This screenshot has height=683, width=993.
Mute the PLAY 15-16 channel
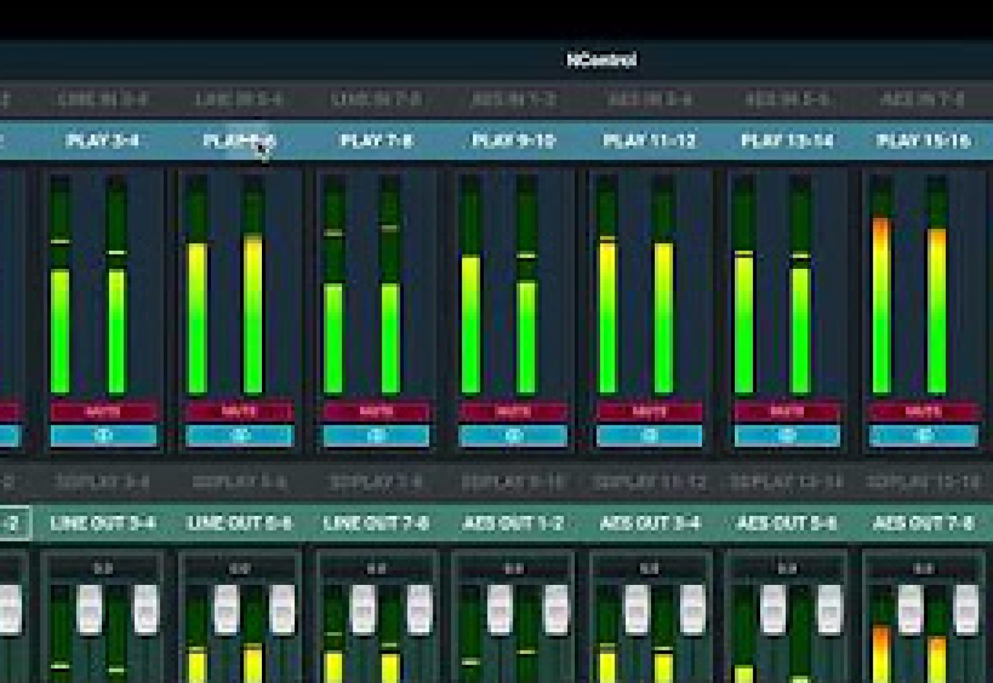(x=923, y=411)
